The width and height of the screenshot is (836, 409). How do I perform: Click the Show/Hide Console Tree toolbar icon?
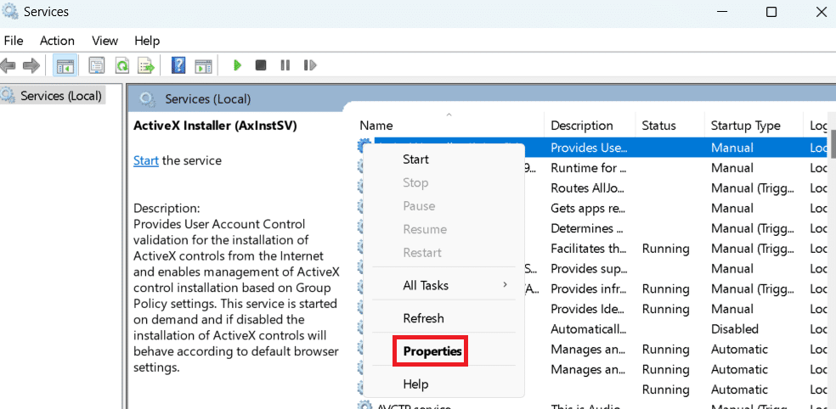65,65
